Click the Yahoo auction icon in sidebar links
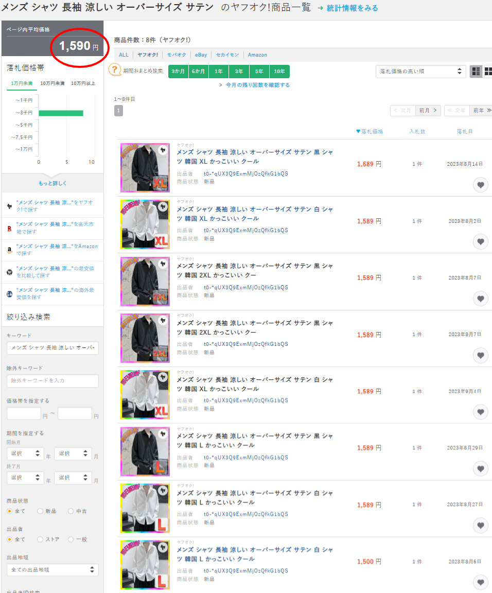Screen dimensions: 492x593 coord(10,206)
